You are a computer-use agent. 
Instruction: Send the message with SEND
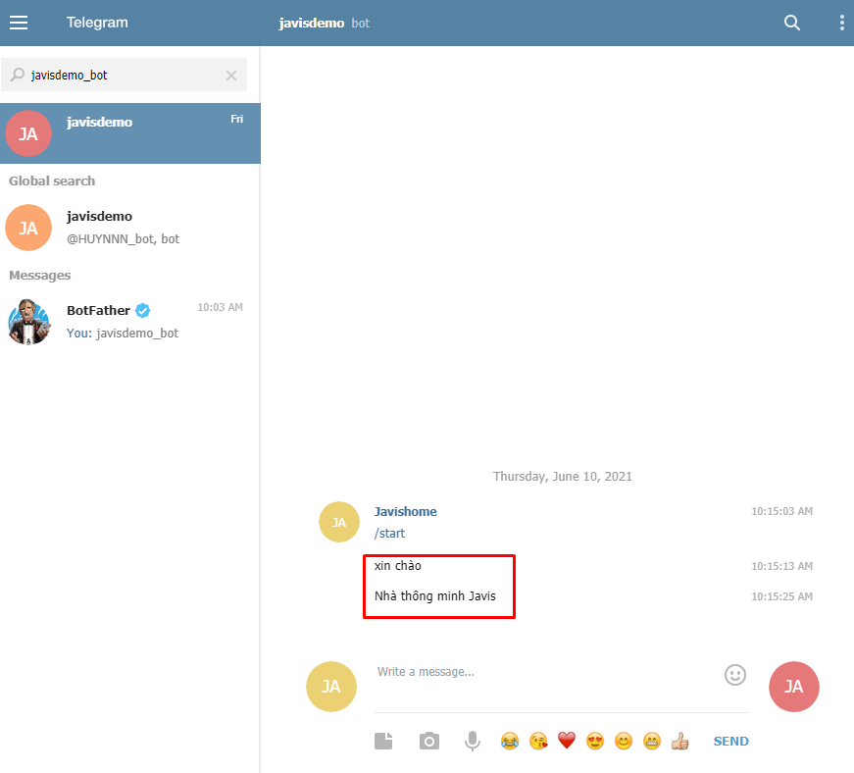[x=730, y=741]
